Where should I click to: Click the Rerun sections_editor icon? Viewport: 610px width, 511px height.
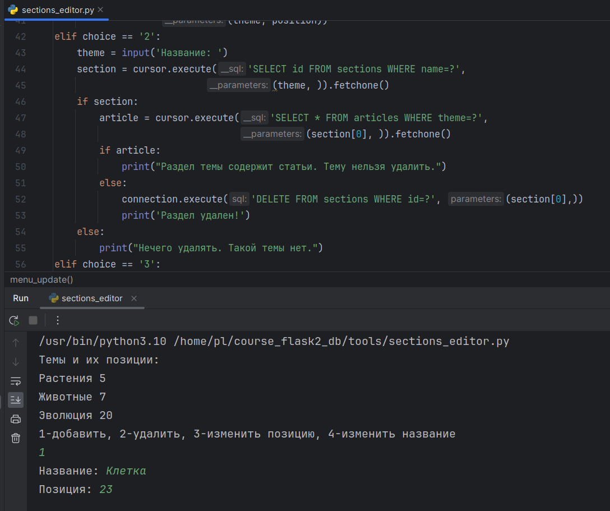(x=14, y=320)
